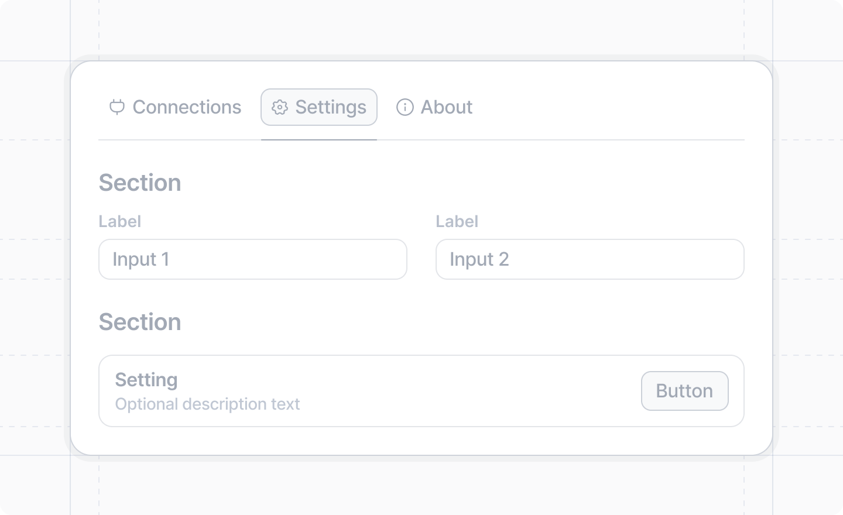
Task: Click empty space in the Setting card
Action: click(x=468, y=391)
